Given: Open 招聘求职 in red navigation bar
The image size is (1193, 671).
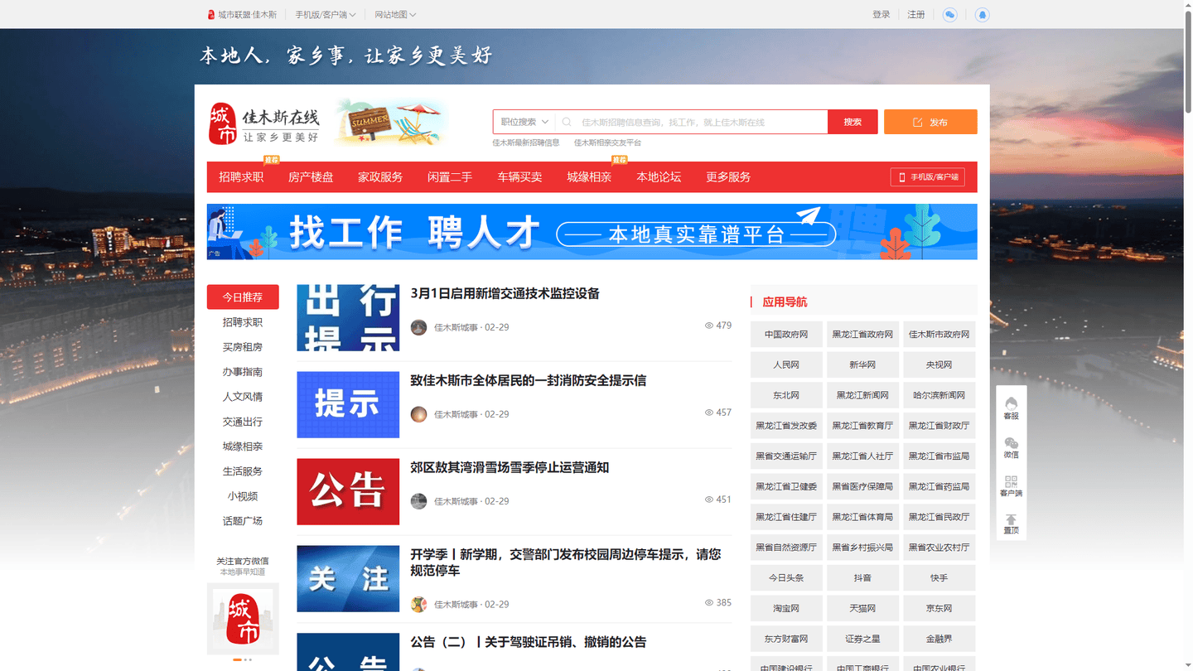Looking at the screenshot, I should point(241,177).
